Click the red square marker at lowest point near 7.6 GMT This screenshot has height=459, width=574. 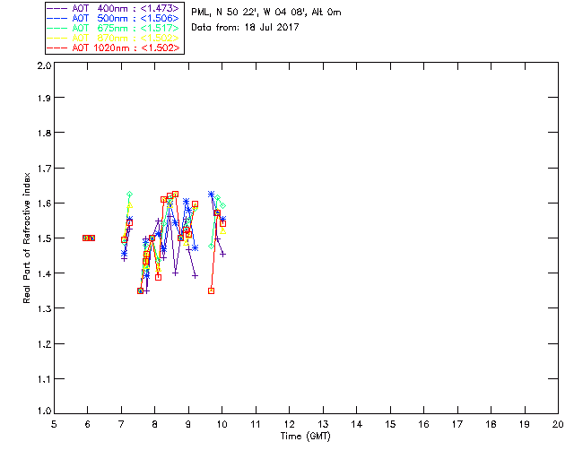click(x=140, y=290)
